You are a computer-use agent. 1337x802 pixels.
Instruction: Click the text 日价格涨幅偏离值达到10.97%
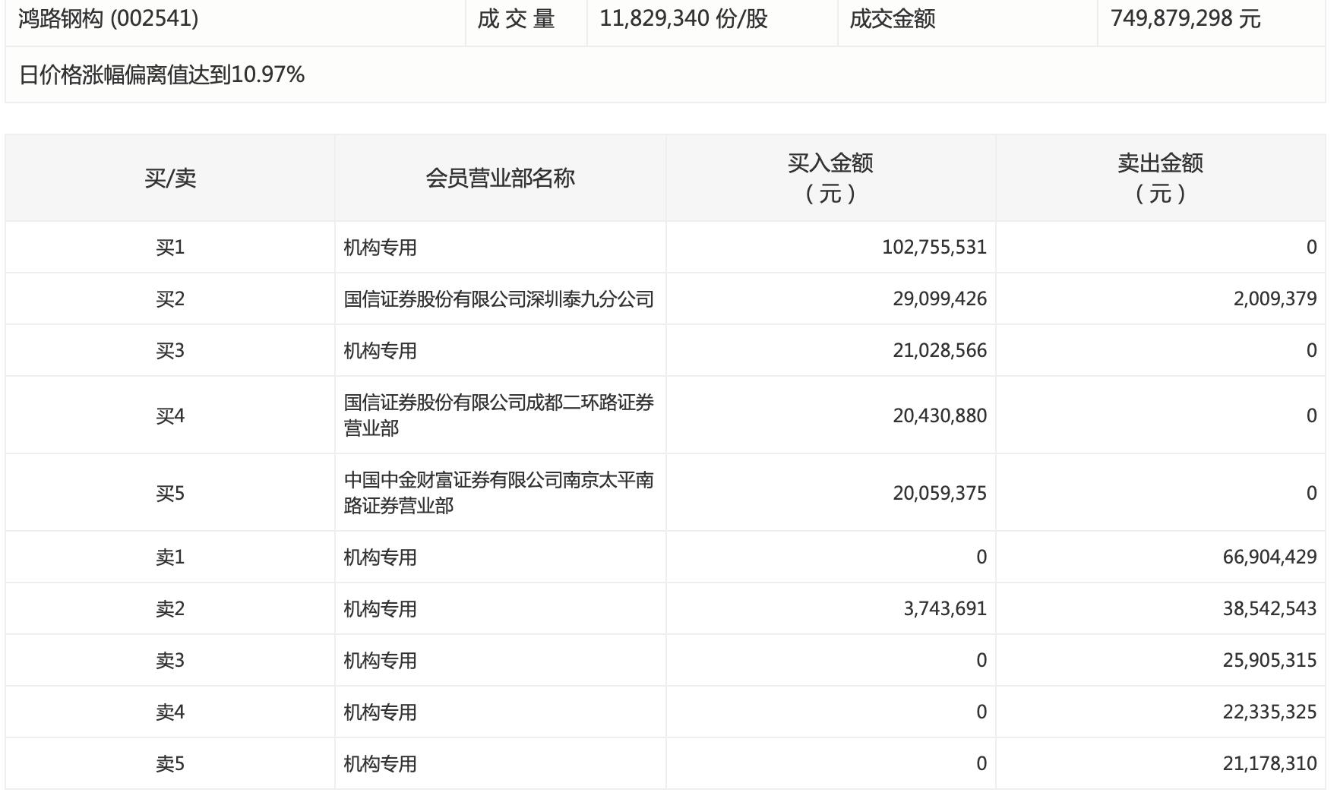pos(162,74)
